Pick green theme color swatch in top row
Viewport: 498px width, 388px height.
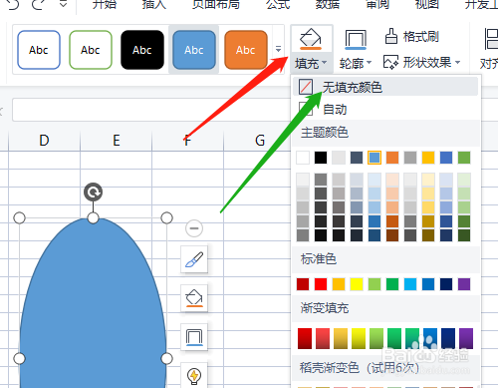pos(464,158)
